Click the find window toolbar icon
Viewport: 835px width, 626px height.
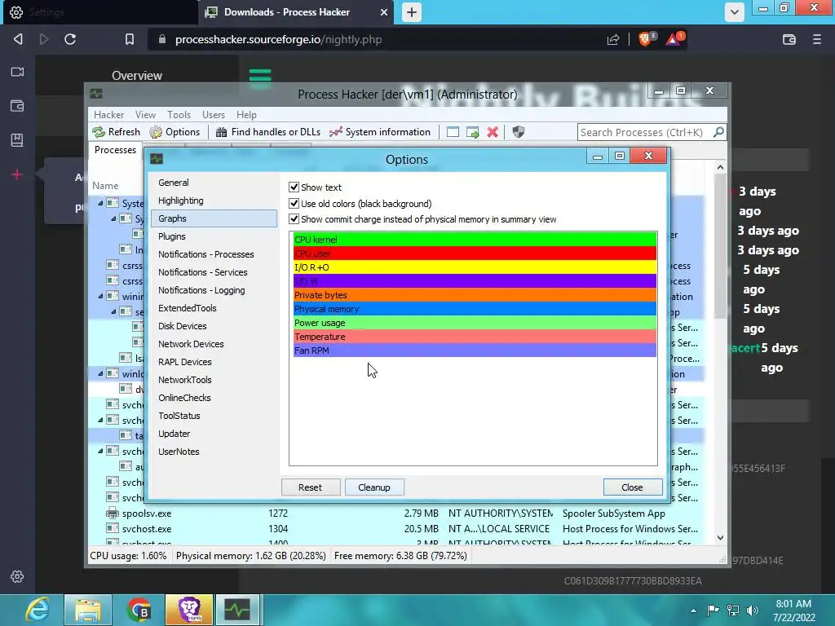[453, 132]
